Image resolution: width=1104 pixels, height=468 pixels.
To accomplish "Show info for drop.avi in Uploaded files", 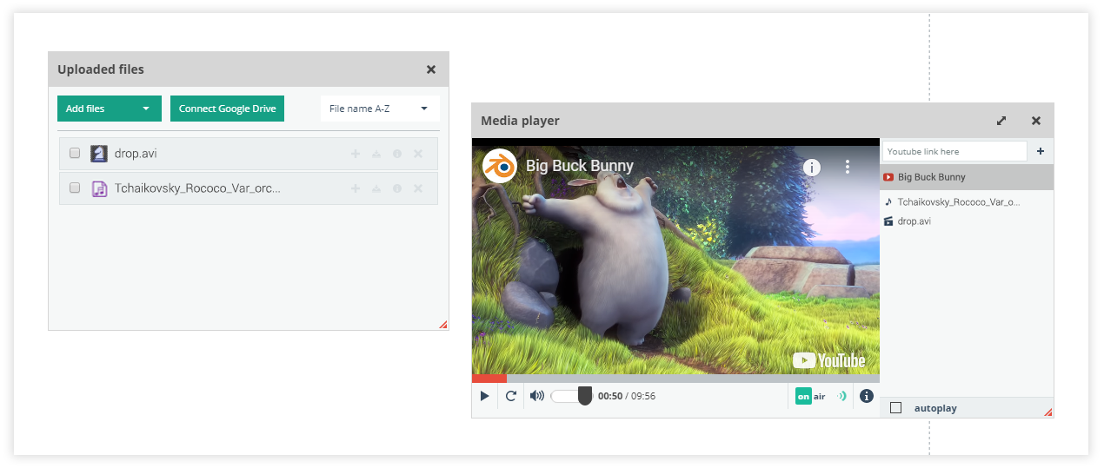I will (x=397, y=154).
